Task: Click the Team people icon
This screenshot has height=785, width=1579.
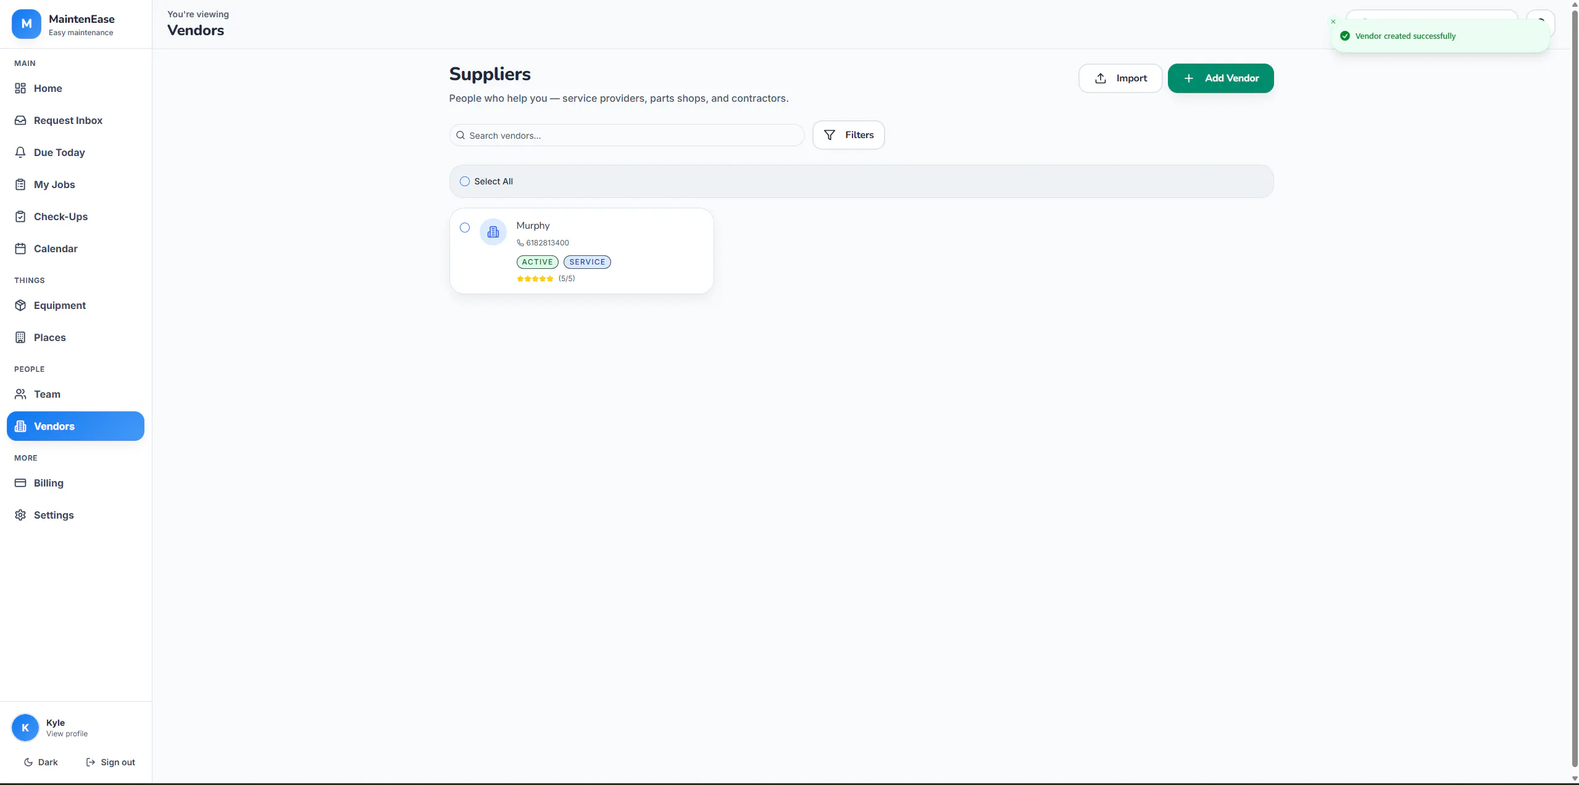Action: click(20, 394)
